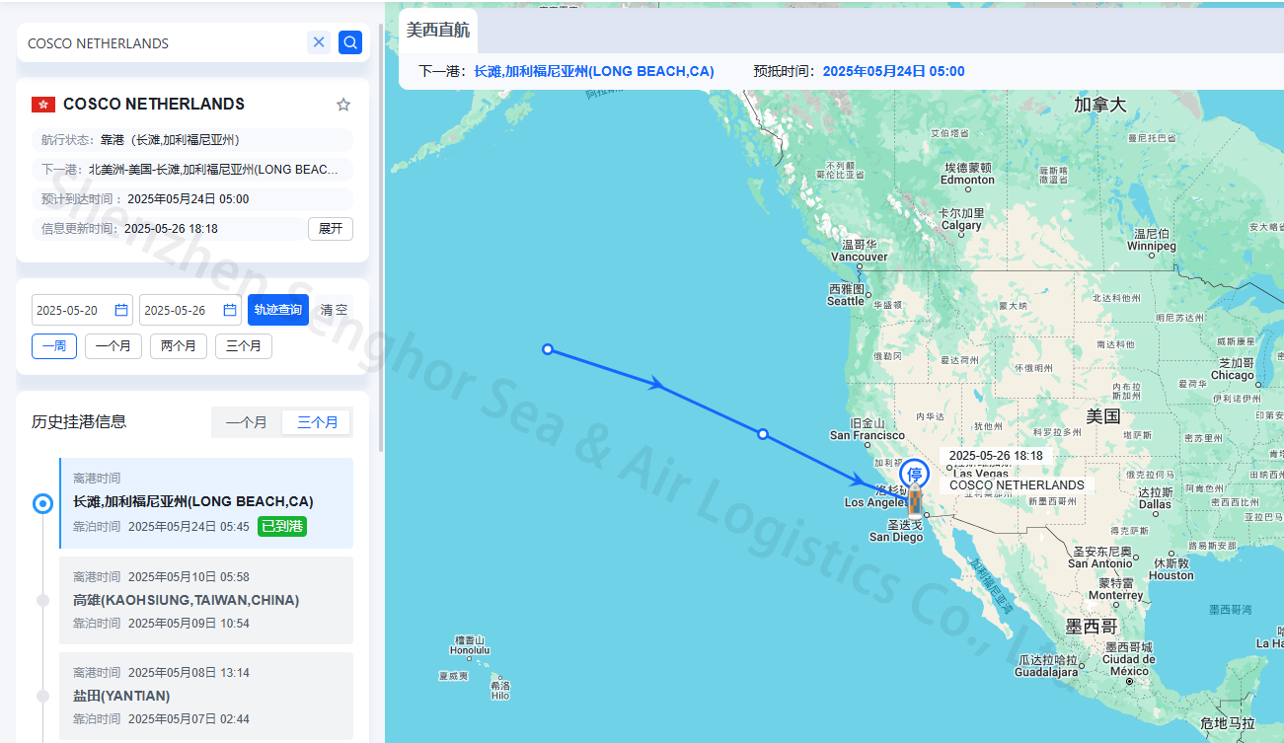This screenshot has height=743, width=1284.
Task: Click the blue search magnifier icon
Action: coord(349,42)
